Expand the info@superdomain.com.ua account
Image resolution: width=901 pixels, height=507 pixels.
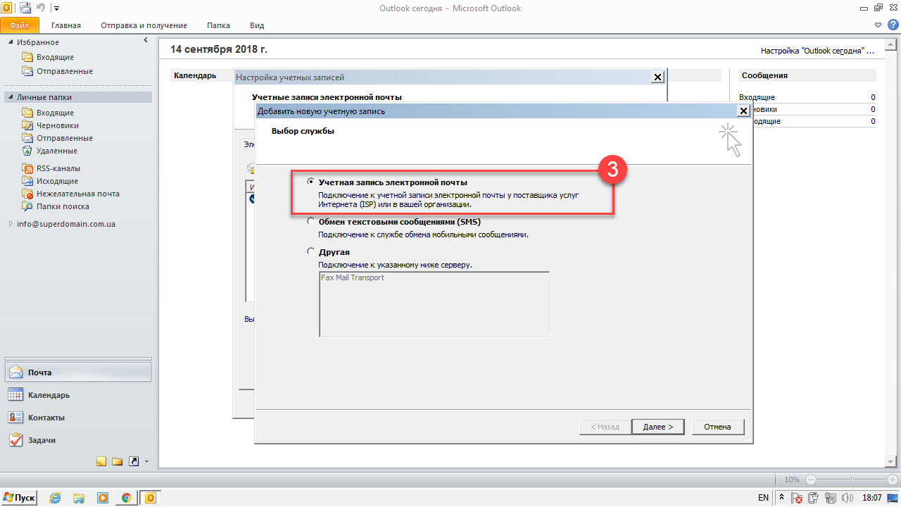click(x=11, y=224)
